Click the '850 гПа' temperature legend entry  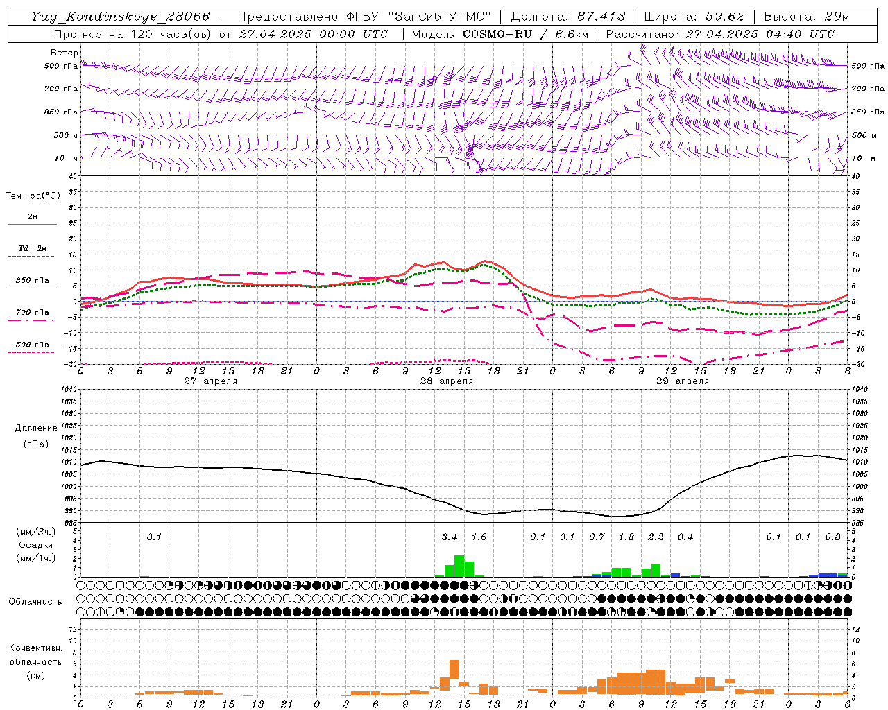[33, 281]
